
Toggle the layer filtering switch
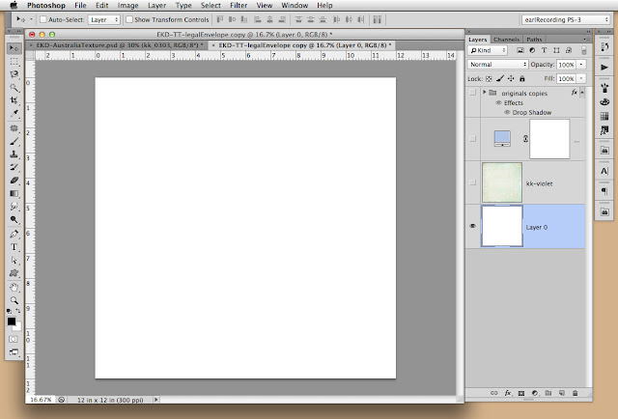[x=584, y=50]
